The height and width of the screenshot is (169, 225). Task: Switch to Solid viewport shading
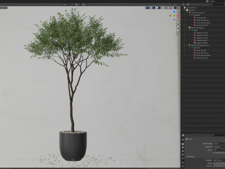pos(168,8)
